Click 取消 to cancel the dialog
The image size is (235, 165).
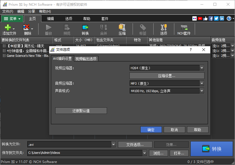pos(174,130)
